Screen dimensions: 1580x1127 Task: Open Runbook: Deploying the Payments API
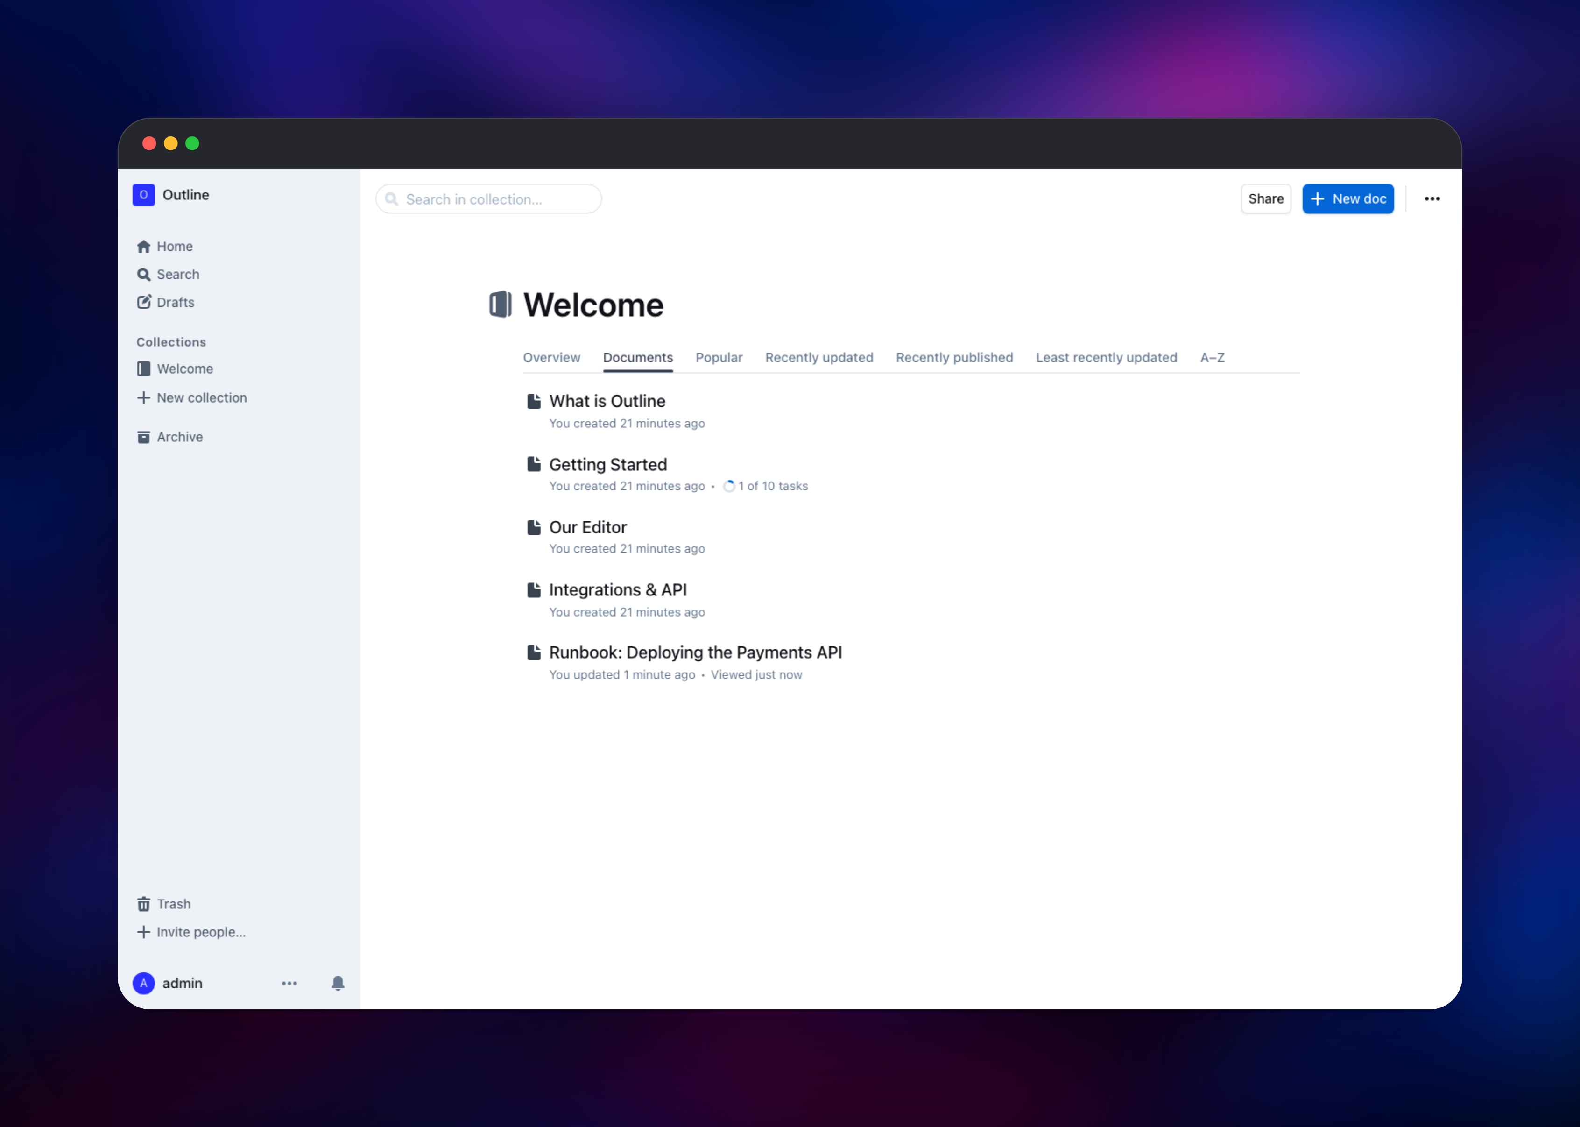(x=696, y=652)
